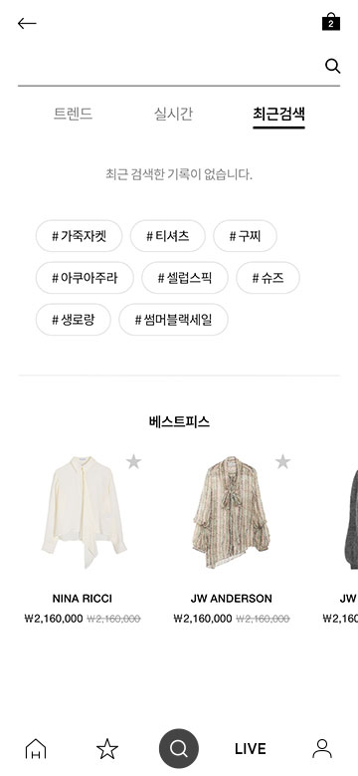Open the LIVE section in the bottom bar
This screenshot has height=776, width=358.
251,749
